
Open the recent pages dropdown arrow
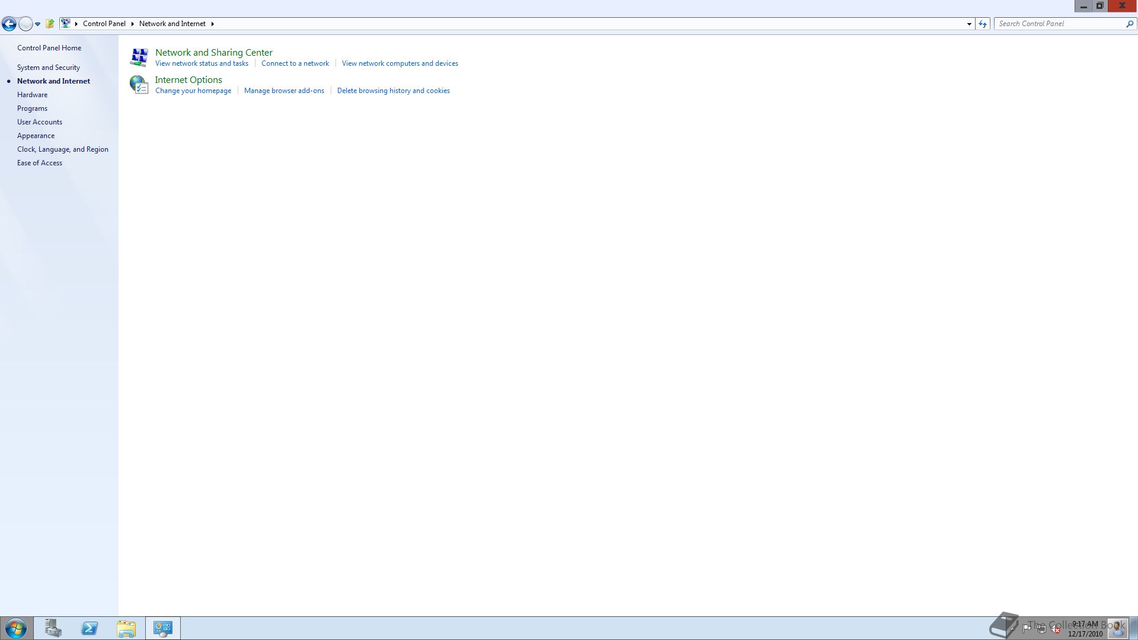click(37, 24)
